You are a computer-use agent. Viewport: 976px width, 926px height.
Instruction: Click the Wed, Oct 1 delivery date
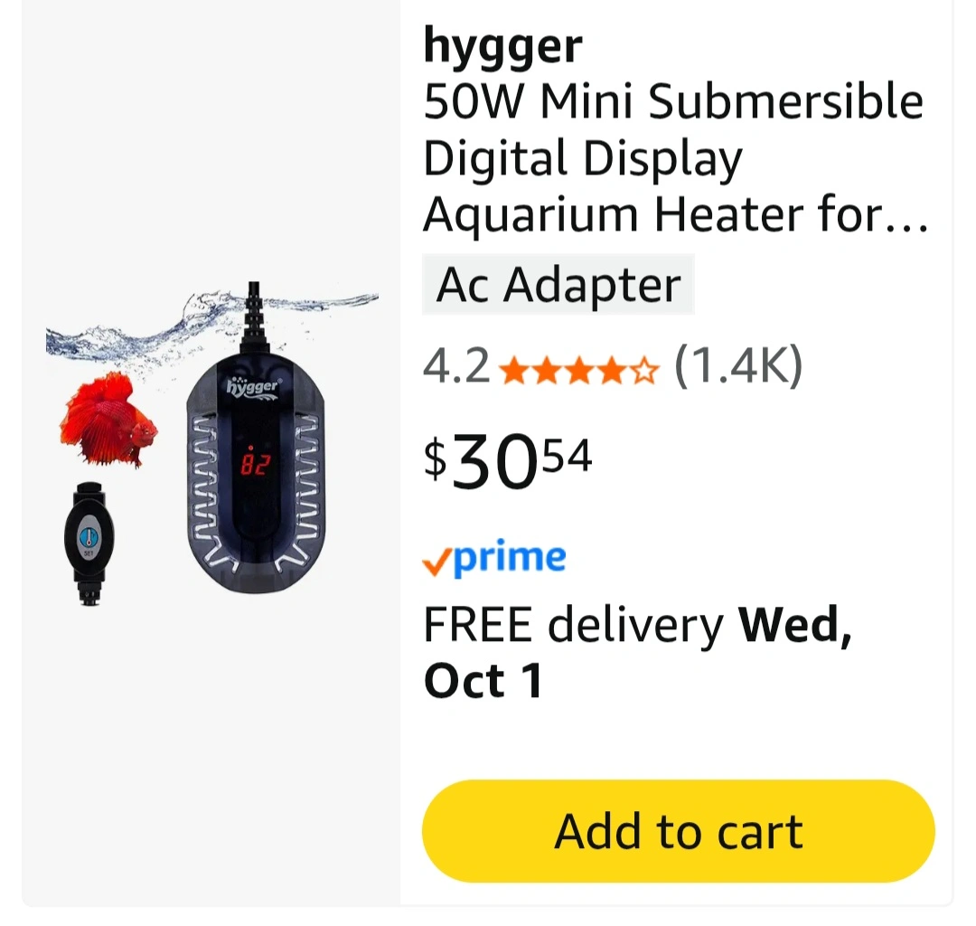point(637,653)
